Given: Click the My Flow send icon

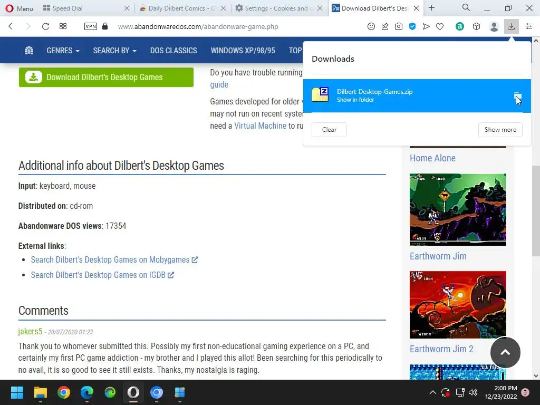Looking at the screenshot, I should [x=426, y=26].
